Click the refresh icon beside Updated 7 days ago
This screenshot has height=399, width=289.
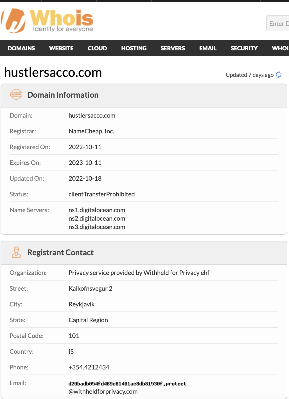(279, 75)
